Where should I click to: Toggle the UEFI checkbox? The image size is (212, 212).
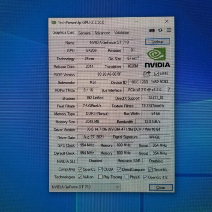pos(156,74)
